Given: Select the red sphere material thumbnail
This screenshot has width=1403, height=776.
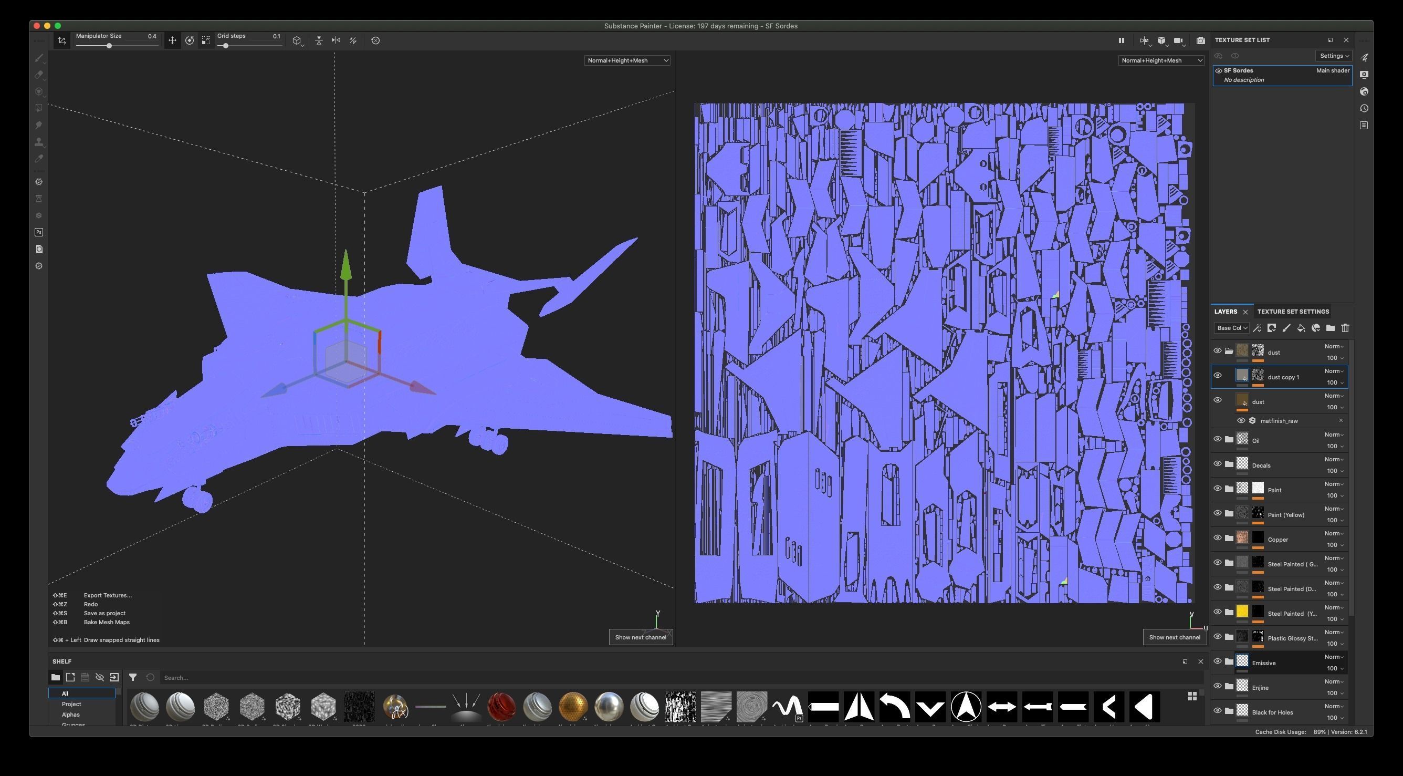Looking at the screenshot, I should pyautogui.click(x=501, y=706).
